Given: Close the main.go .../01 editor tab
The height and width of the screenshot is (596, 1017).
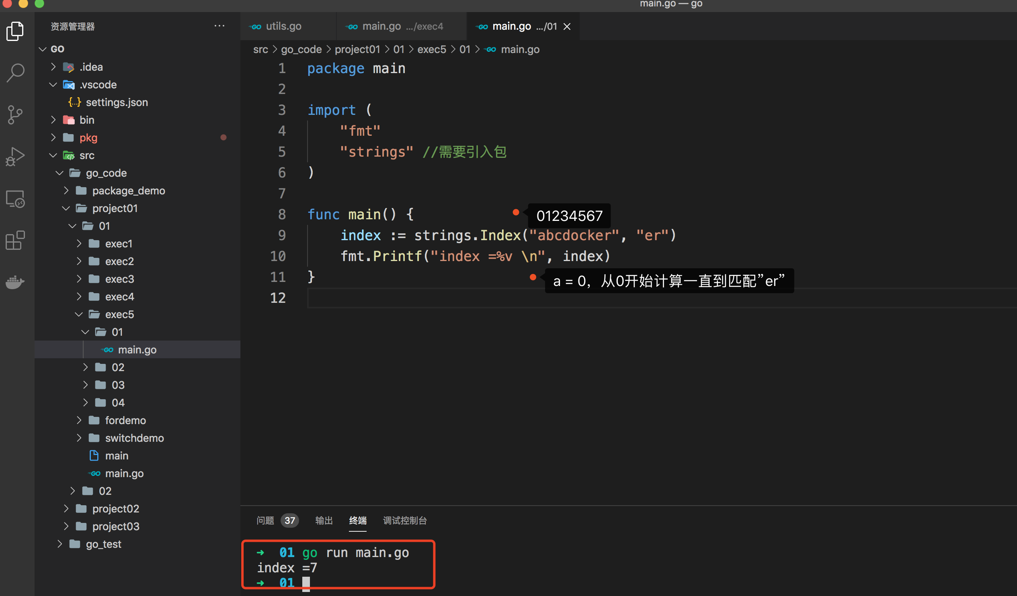Looking at the screenshot, I should (x=567, y=27).
